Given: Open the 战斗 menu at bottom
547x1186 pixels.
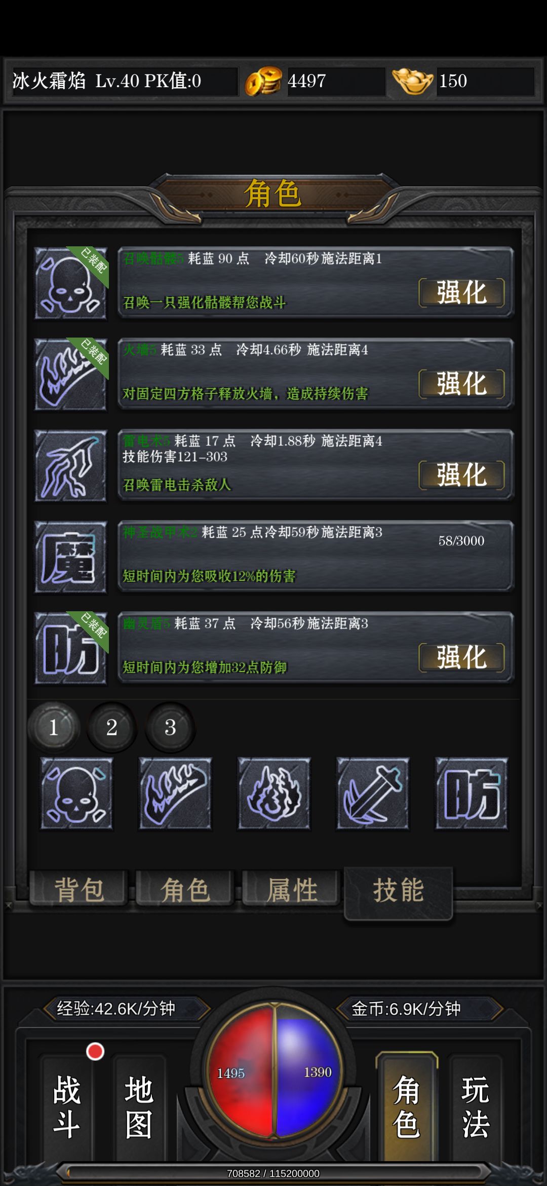Looking at the screenshot, I should 67,1107.
